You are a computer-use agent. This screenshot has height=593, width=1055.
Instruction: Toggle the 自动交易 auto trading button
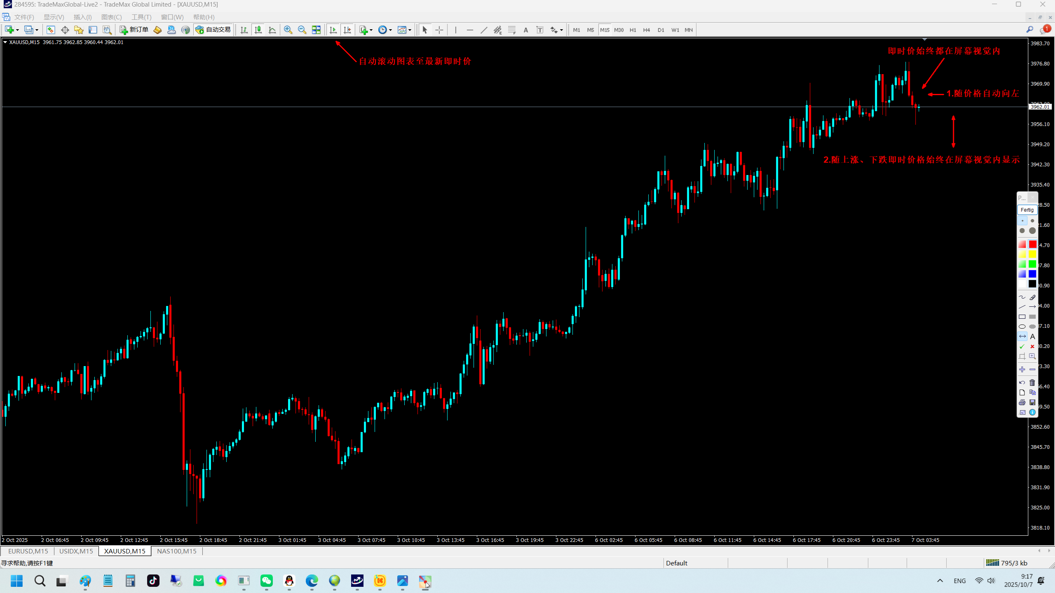pos(213,30)
